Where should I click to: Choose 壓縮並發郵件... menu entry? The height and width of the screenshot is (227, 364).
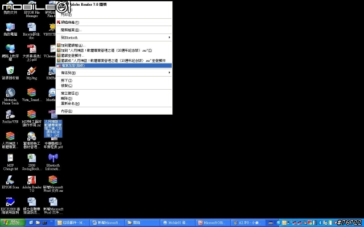pos(114,56)
